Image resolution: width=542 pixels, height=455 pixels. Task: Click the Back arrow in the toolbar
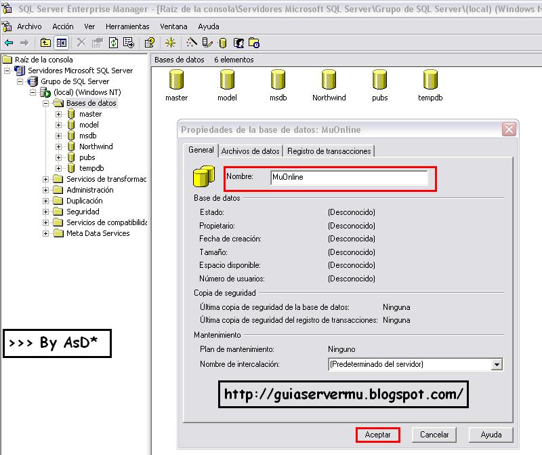pos(9,43)
